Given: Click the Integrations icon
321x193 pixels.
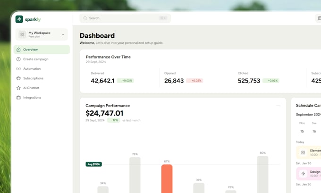Looking at the screenshot, I should coord(18,97).
